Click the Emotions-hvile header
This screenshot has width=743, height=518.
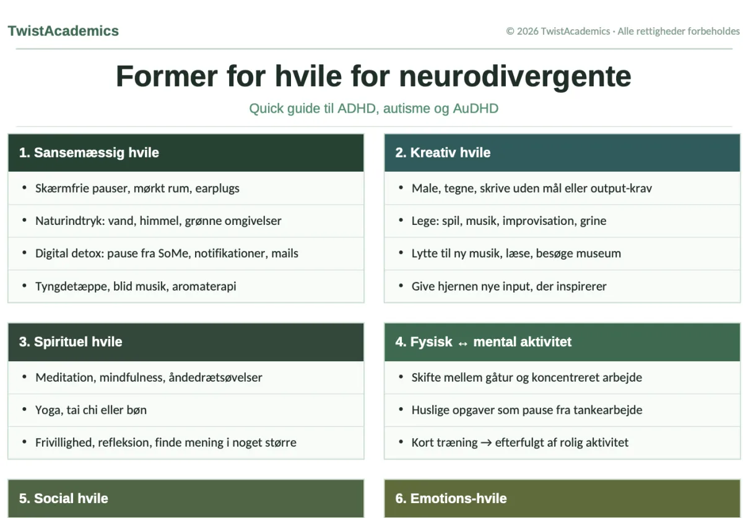pyautogui.click(x=562, y=498)
